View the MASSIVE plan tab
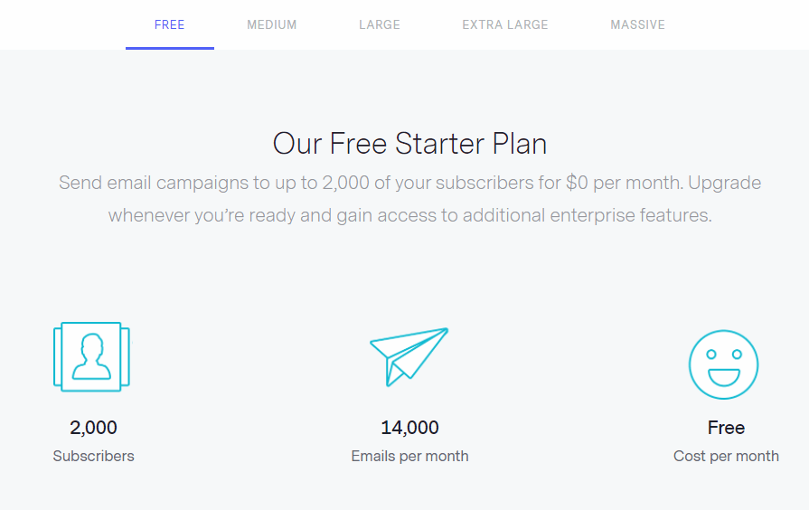The width and height of the screenshot is (809, 510). [x=637, y=24]
